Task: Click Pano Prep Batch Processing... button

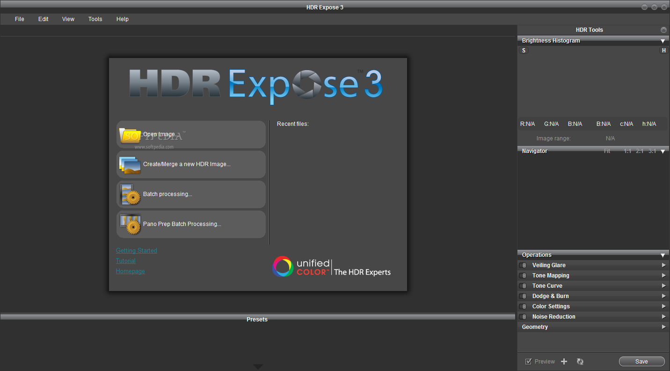Action: pyautogui.click(x=191, y=225)
